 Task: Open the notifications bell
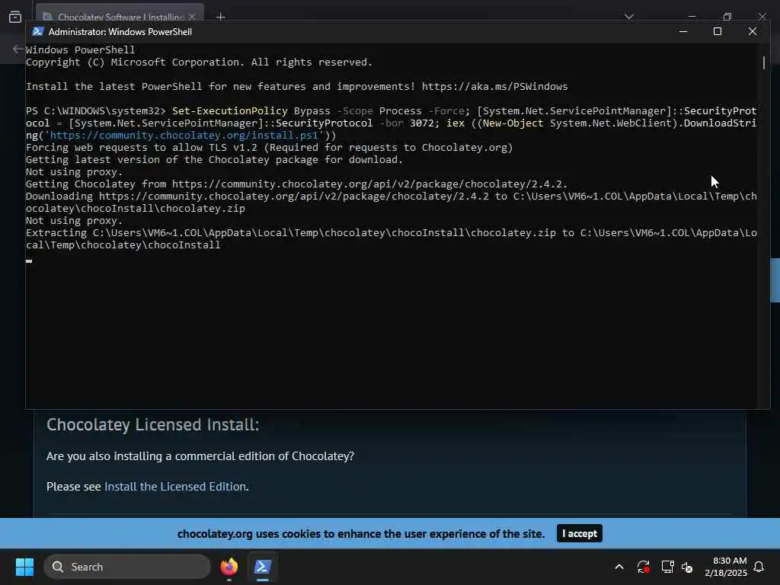click(759, 567)
